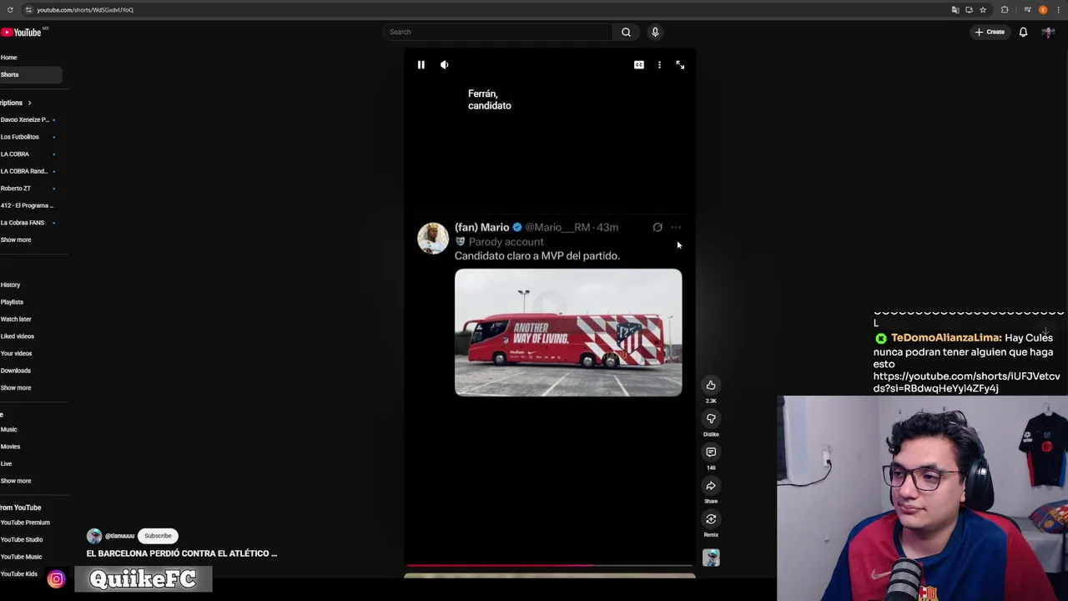This screenshot has width=1068, height=601.
Task: Open Movies in the Explore section
Action: pyautogui.click(x=10, y=446)
